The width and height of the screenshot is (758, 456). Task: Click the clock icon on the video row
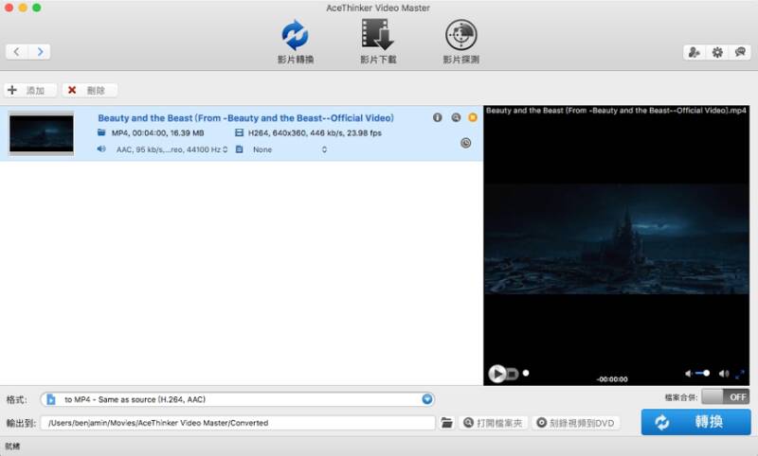tap(465, 143)
